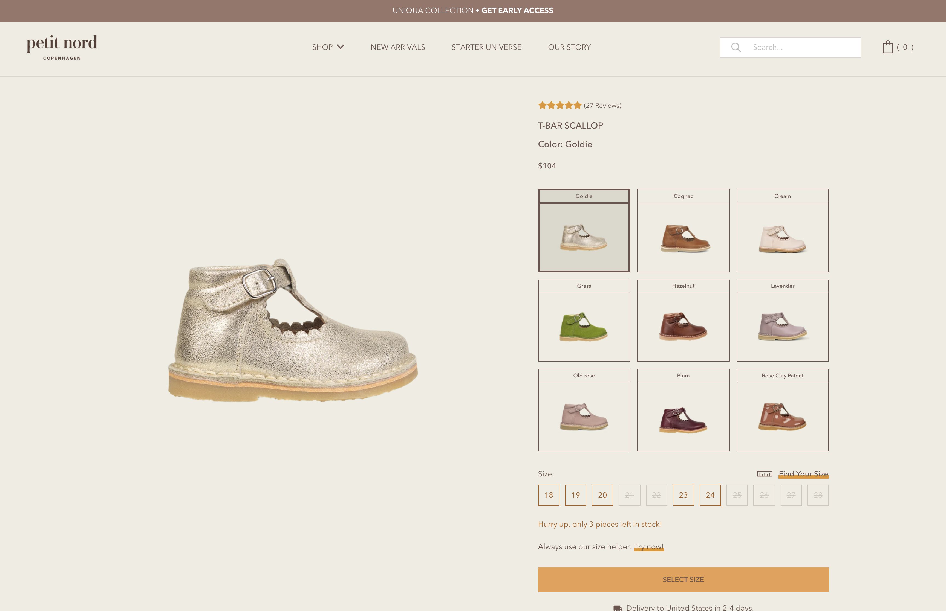Screen dimensions: 946x611
Task: Click the petit nord logo
Action: pyautogui.click(x=61, y=46)
